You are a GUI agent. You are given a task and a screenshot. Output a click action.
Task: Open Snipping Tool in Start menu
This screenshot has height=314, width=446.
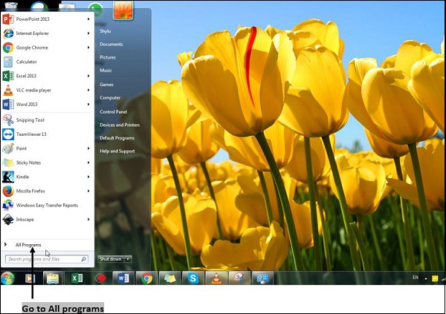point(30,119)
